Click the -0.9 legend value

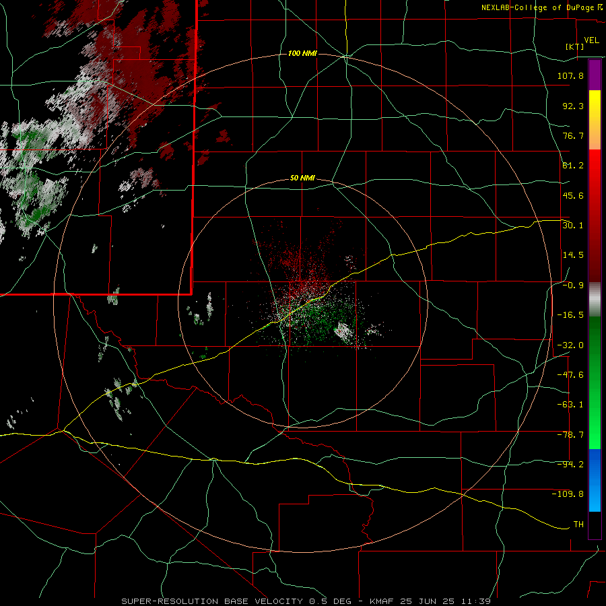573,285
